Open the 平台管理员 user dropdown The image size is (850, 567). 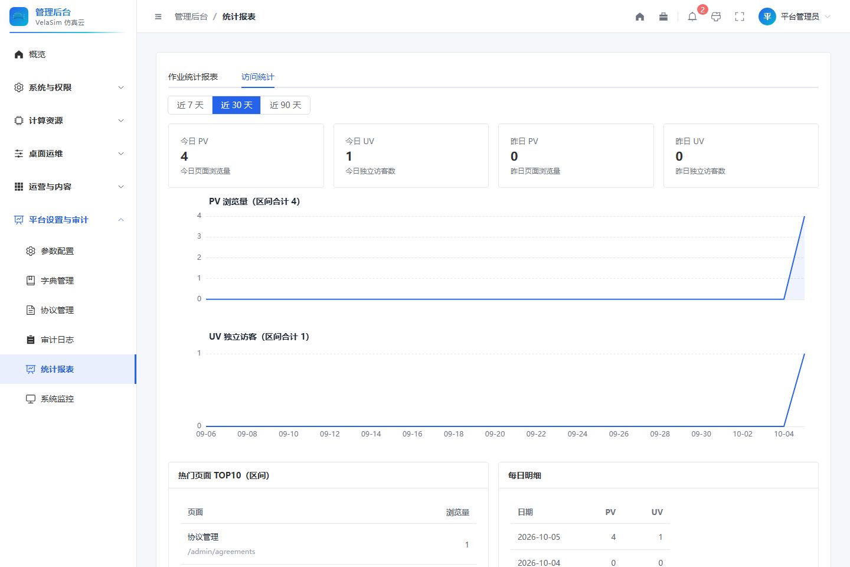(795, 17)
